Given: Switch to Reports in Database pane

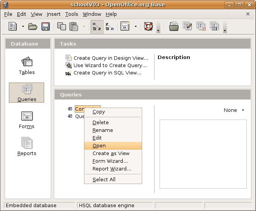Looking at the screenshot, I should (27, 147).
